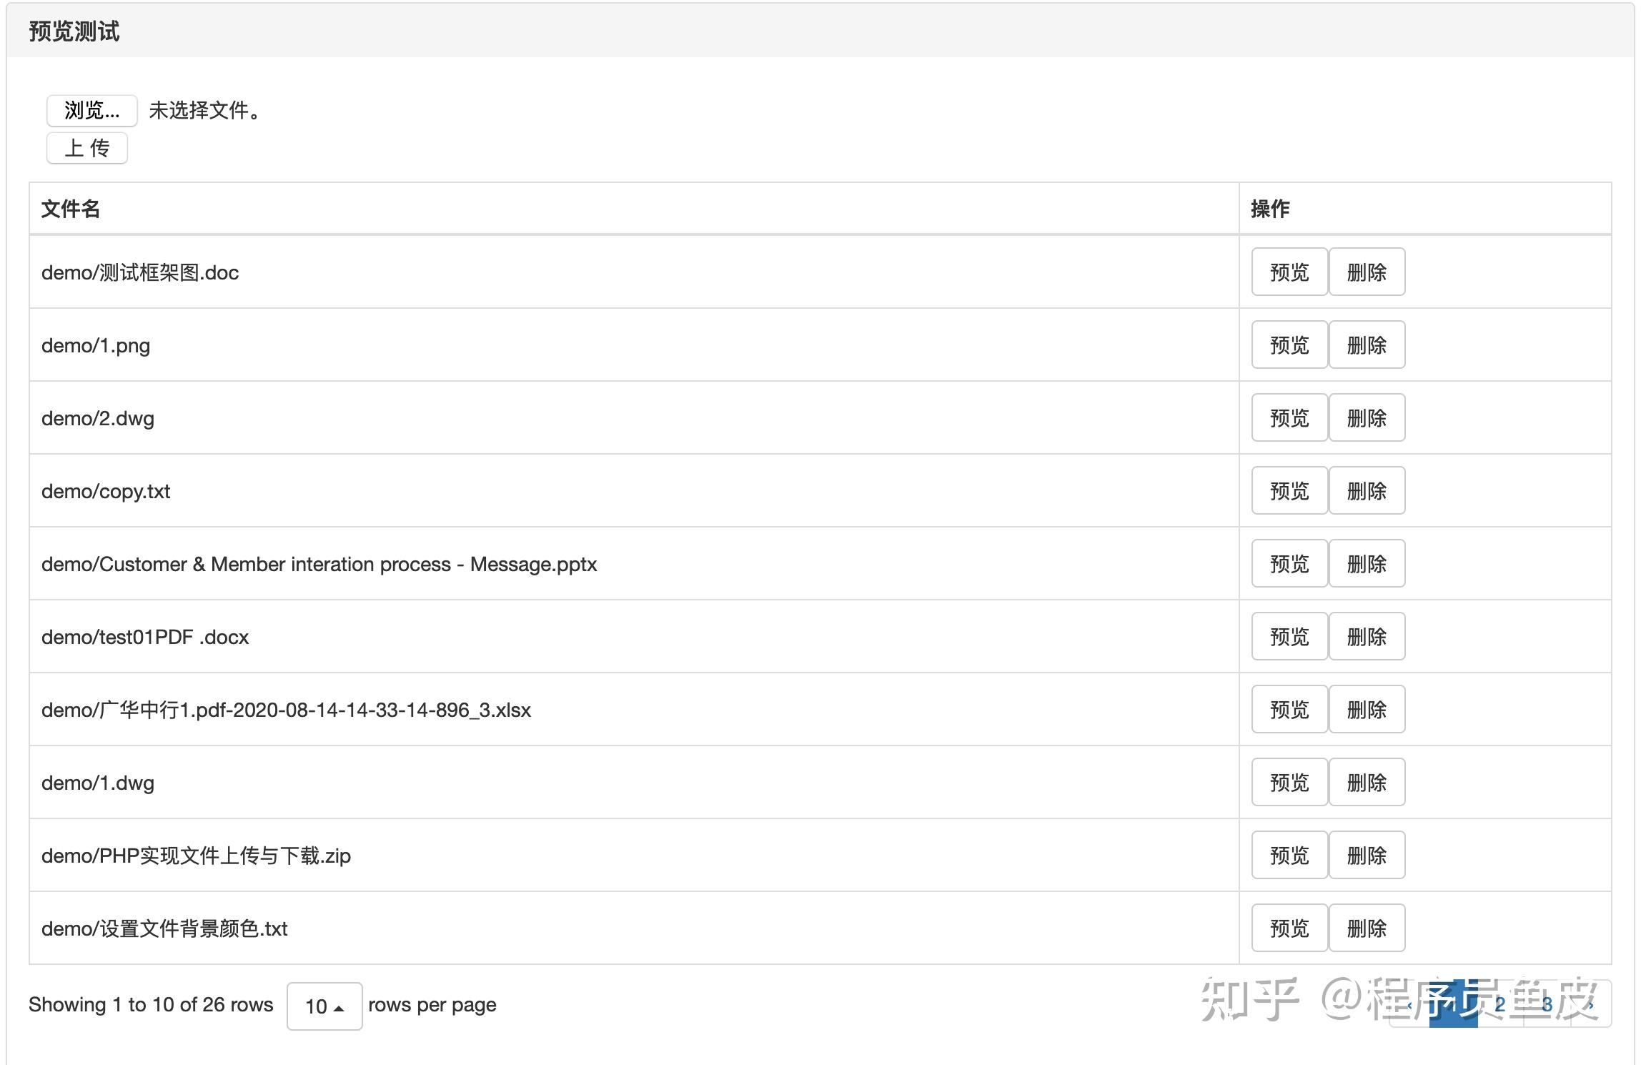The height and width of the screenshot is (1065, 1641).
Task: Preview the 广华中行1 xlsx file
Action: pyautogui.click(x=1289, y=710)
